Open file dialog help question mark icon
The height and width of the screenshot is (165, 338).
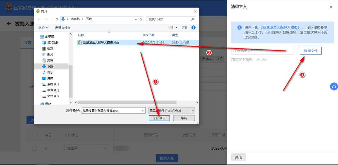point(193,28)
